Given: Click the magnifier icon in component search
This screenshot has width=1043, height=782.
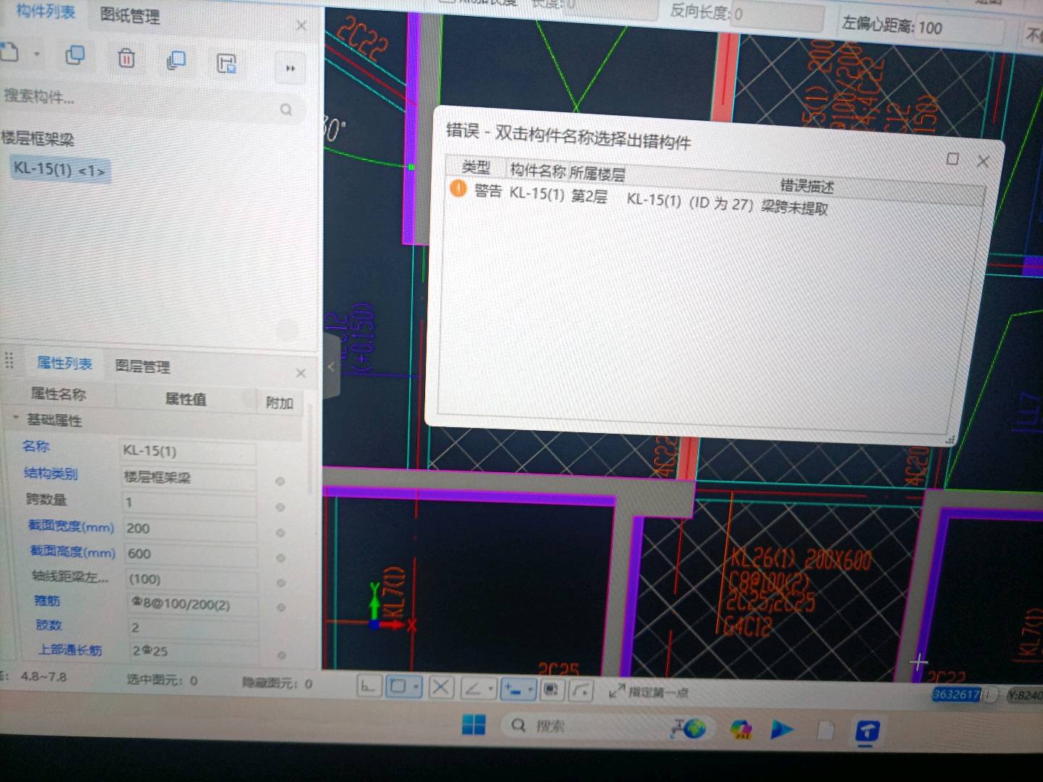Looking at the screenshot, I should click(x=286, y=109).
